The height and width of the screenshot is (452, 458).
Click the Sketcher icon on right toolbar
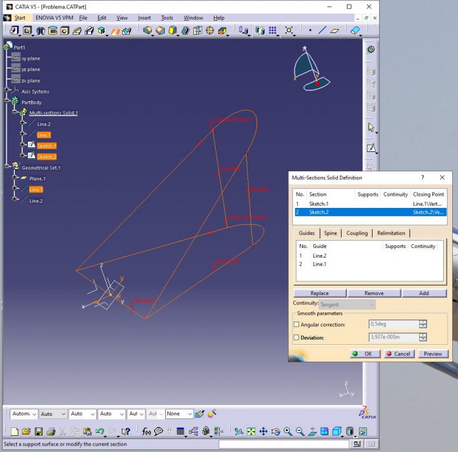pyautogui.click(x=371, y=148)
